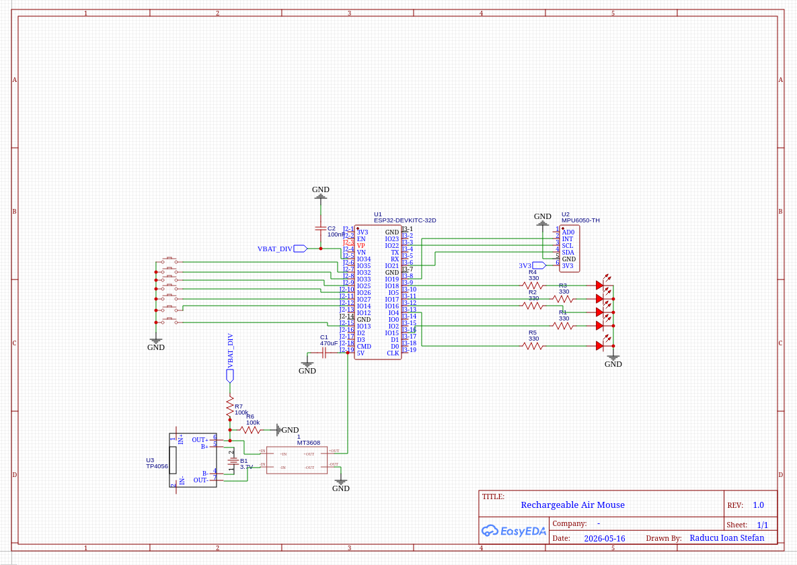The height and width of the screenshot is (565, 797).
Task: Select the U3 TP4056 designator label
Action: [157, 464]
